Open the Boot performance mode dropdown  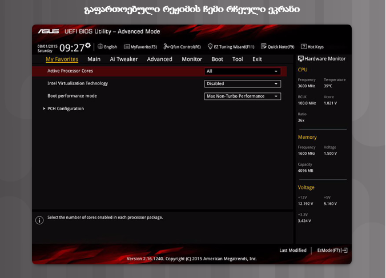pos(243,96)
